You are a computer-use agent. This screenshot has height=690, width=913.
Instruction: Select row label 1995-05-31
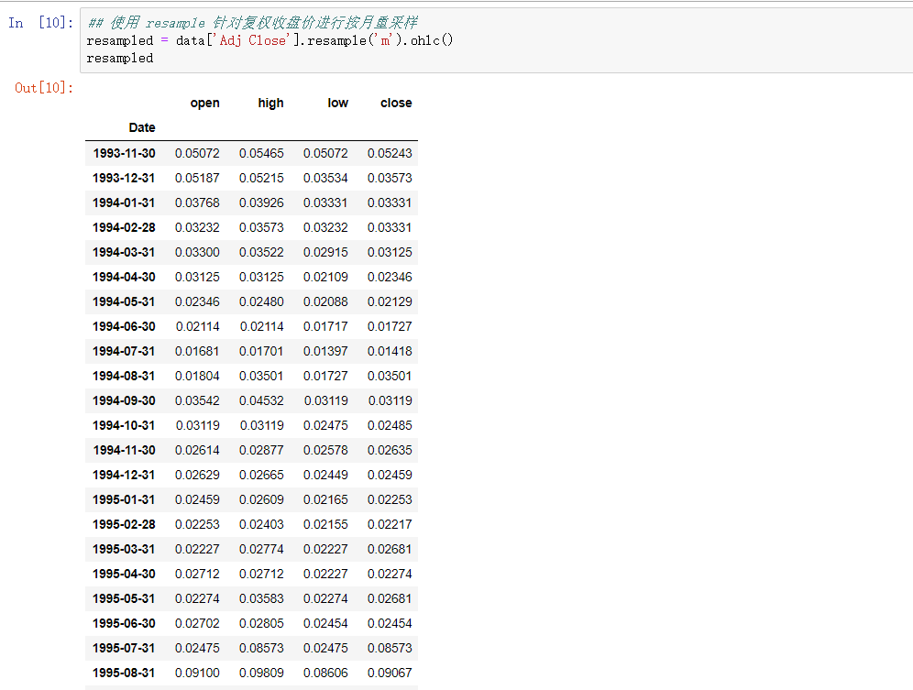pyautogui.click(x=124, y=598)
